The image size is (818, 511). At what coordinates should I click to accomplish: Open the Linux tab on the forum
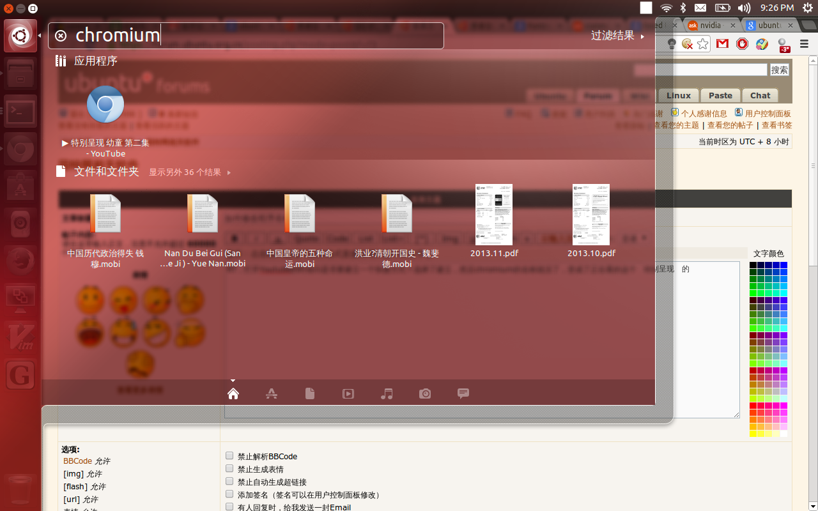pos(679,95)
